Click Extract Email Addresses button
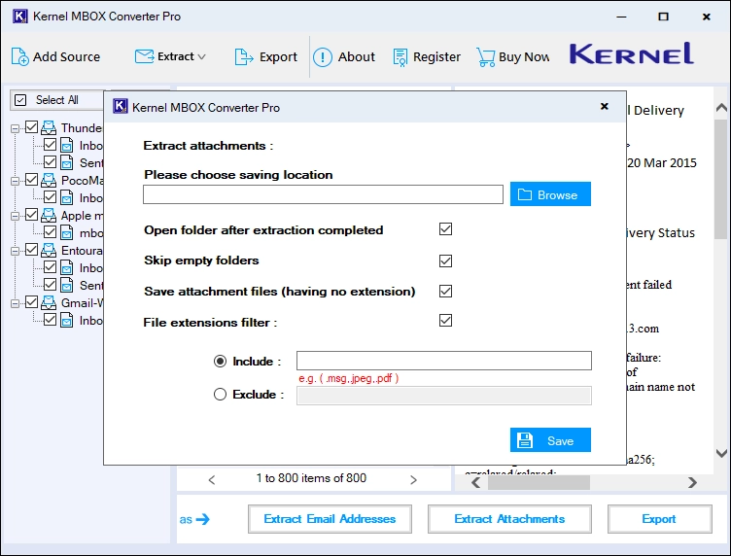This screenshot has height=556, width=731. (331, 519)
